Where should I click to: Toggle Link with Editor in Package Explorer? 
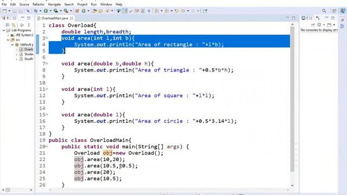tap(14, 25)
